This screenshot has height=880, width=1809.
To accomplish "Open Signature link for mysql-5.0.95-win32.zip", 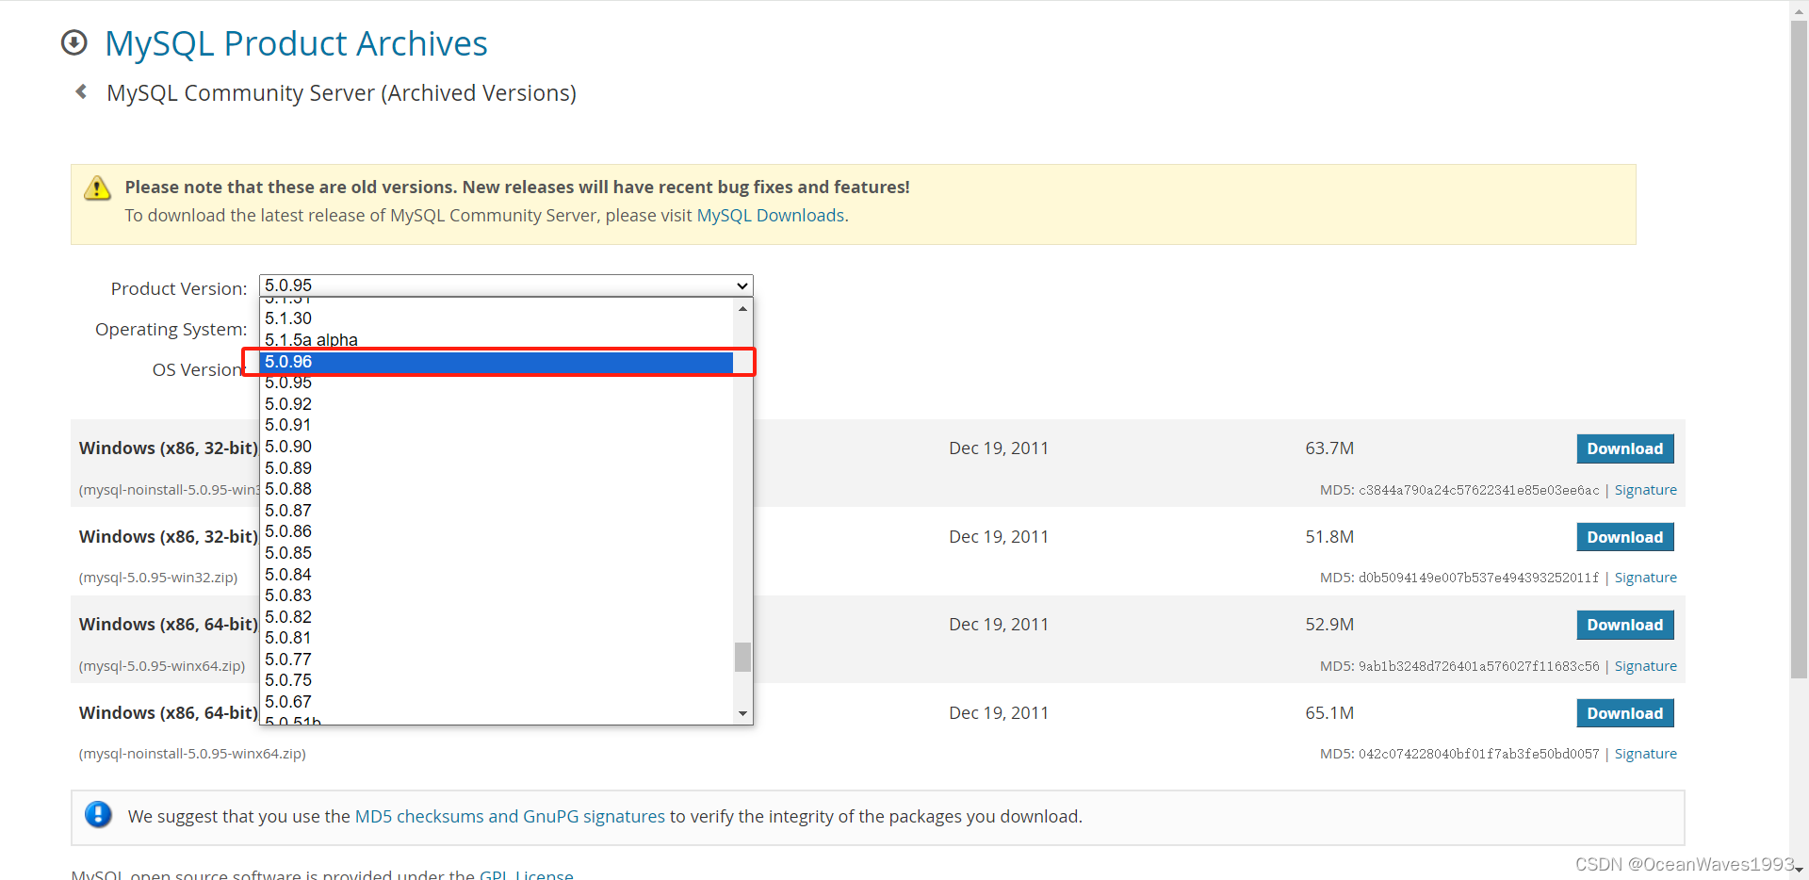I will [1645, 578].
